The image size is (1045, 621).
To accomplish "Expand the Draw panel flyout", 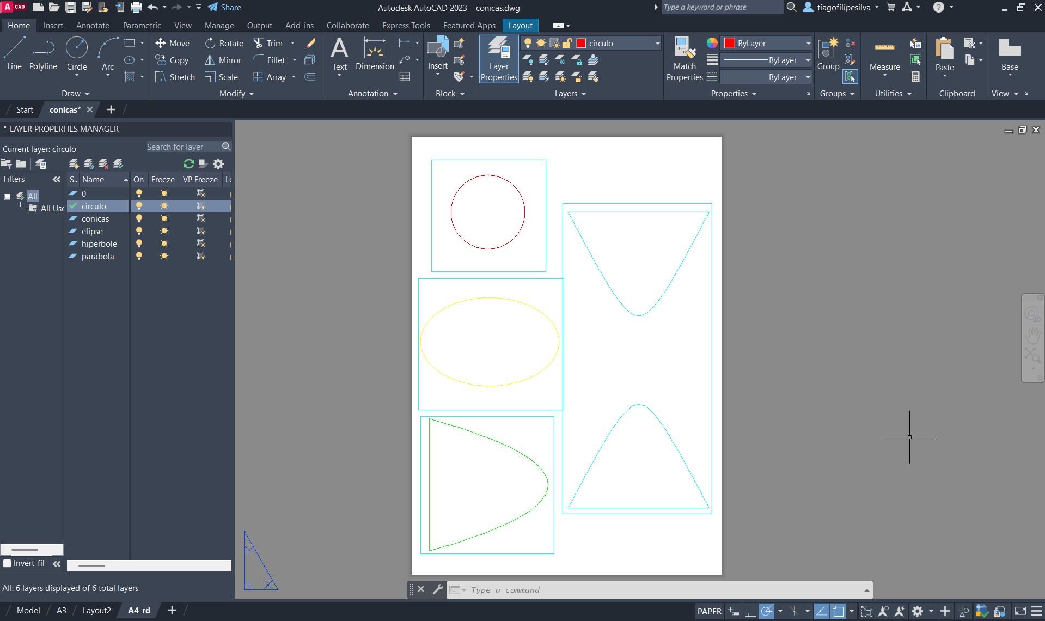I will coord(75,94).
